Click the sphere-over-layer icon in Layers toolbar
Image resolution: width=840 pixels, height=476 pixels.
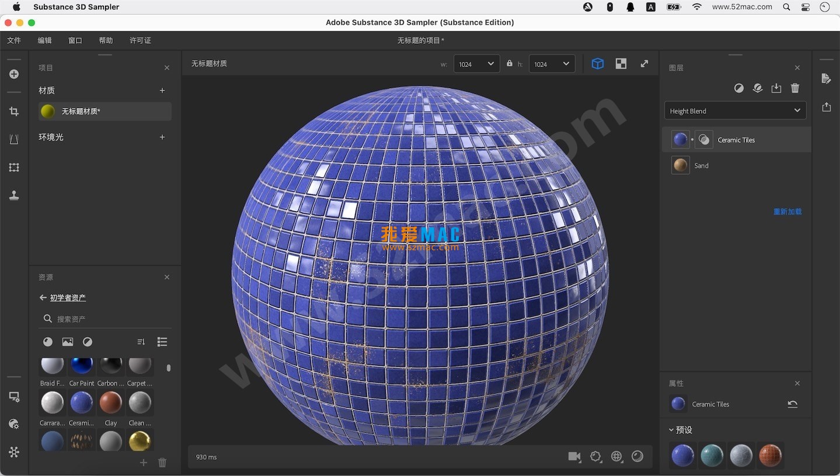coord(758,88)
